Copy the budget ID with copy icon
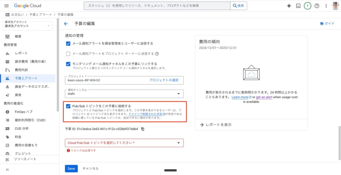This screenshot has height=175, width=341. pos(143,129)
